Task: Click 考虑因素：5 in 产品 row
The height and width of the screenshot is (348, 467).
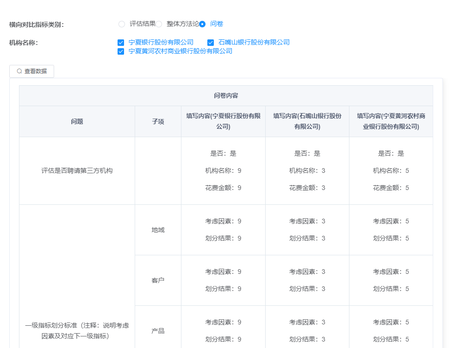Action: point(391,323)
